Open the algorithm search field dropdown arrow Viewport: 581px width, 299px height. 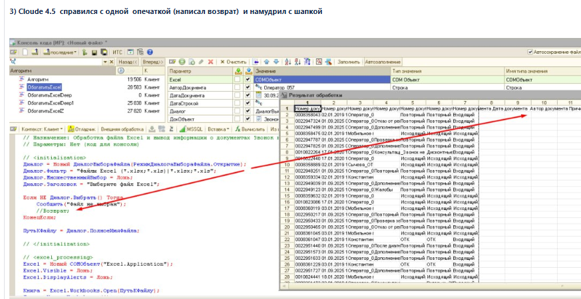(105, 62)
